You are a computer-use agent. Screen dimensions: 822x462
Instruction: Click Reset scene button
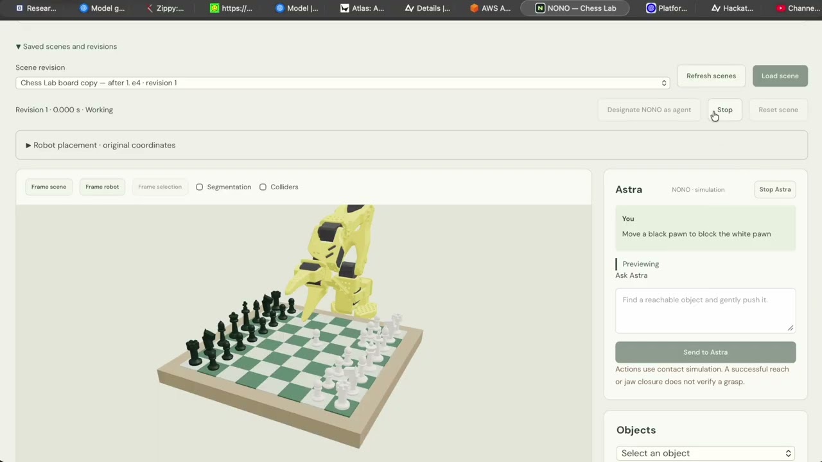point(778,110)
